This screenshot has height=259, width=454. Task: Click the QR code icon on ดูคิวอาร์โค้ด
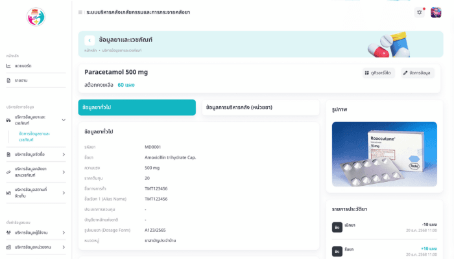point(367,73)
